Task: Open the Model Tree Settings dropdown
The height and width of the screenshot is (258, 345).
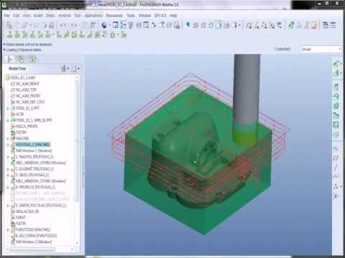Action: (x=65, y=69)
